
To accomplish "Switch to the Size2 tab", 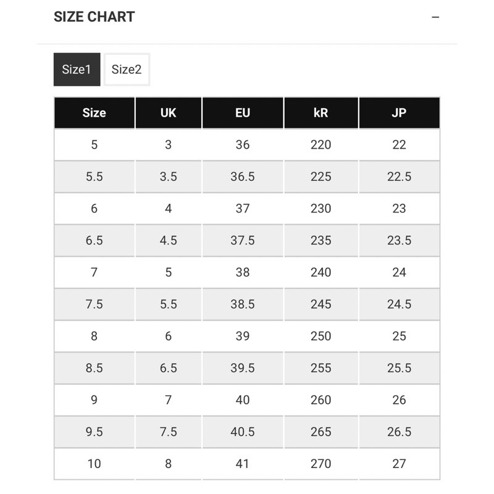I will 127,70.
